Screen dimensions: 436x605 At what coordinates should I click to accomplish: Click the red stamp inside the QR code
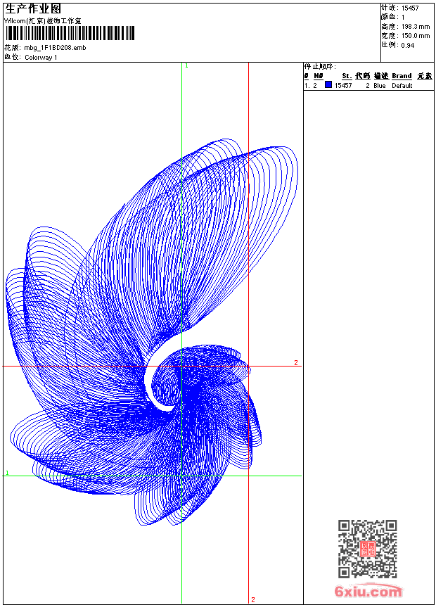pos(368,549)
